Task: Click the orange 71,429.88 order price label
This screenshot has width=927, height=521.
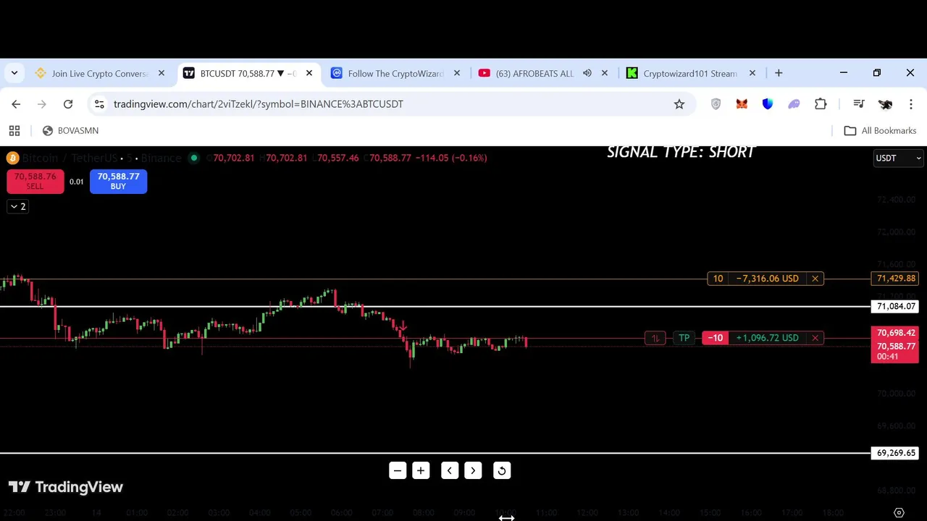Action: [x=896, y=279]
